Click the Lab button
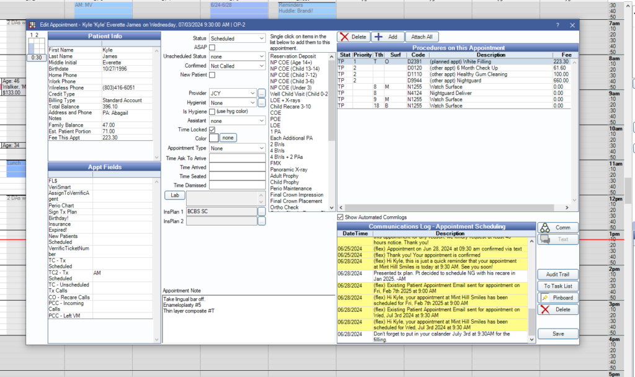The image size is (635, 377). [175, 195]
